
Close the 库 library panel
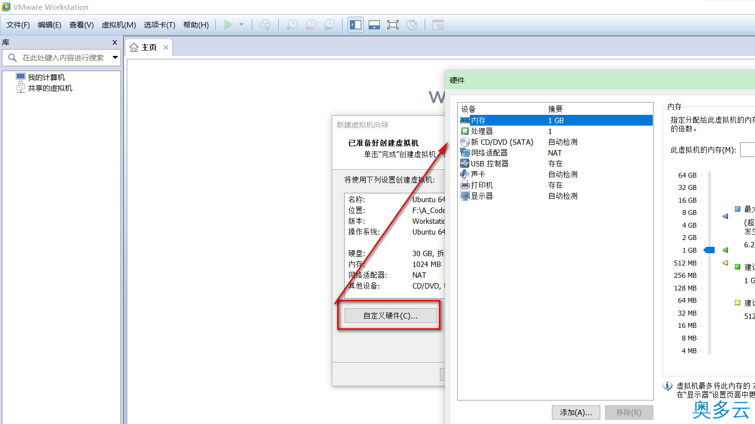pyautogui.click(x=115, y=43)
